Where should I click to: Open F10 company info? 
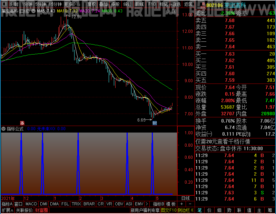[x=152, y=4]
